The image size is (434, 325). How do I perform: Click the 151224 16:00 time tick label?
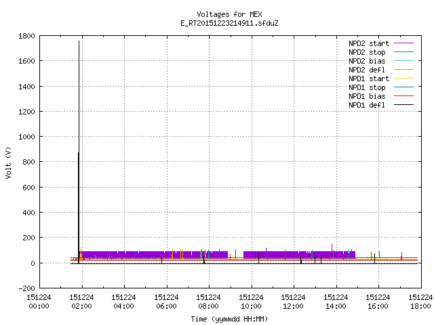(x=378, y=302)
